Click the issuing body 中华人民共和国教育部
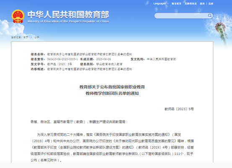 (161, 59)
